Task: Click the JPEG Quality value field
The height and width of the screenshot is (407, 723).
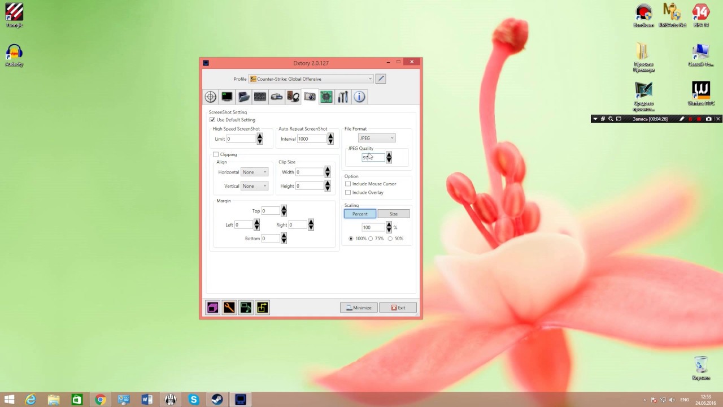Action: pos(373,158)
